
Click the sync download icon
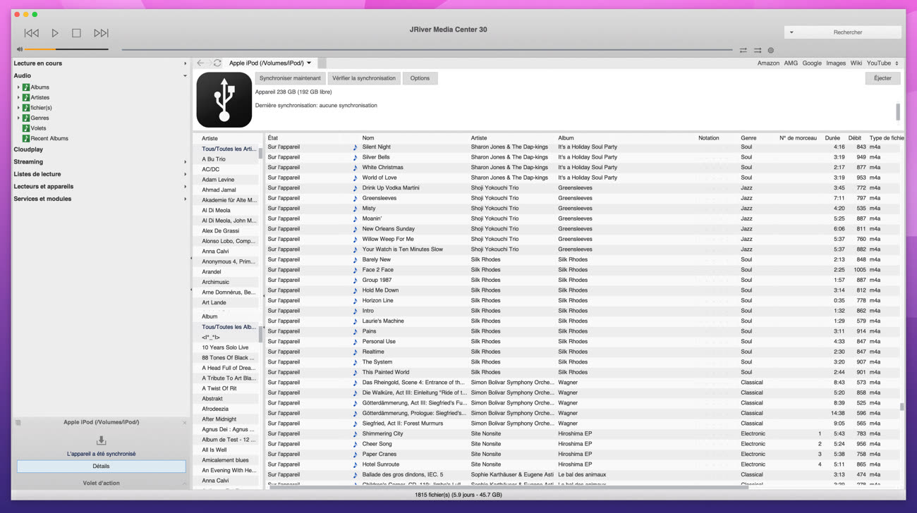[x=101, y=440]
